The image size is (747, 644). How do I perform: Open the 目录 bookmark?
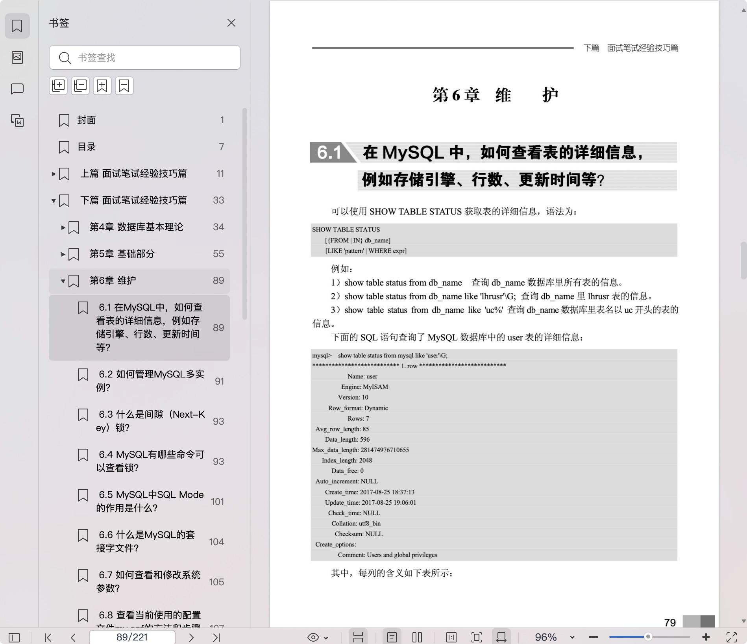point(139,147)
